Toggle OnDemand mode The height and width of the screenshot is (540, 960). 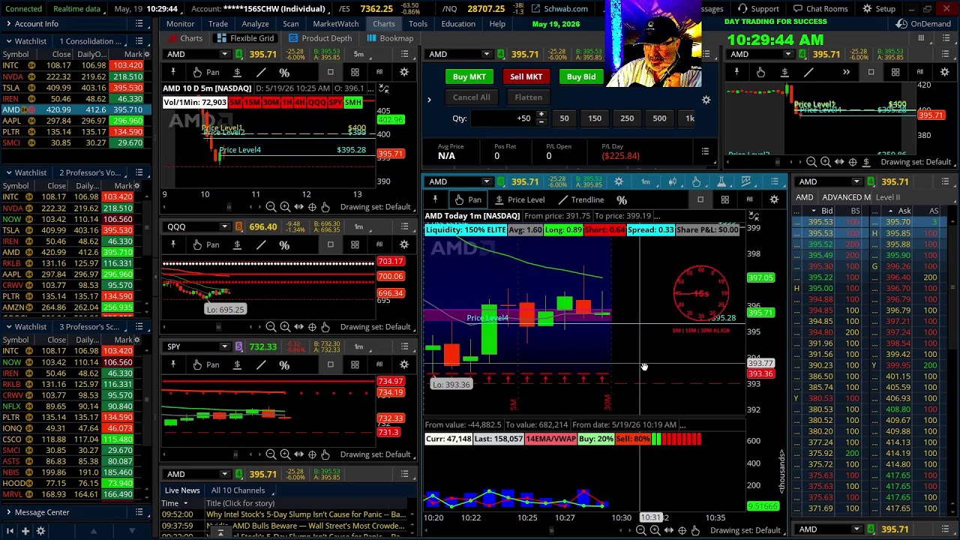(923, 24)
